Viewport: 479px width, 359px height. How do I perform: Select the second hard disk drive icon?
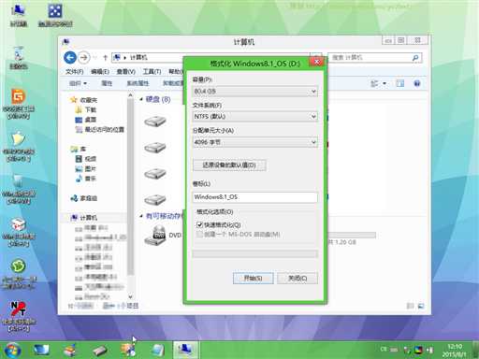155,147
